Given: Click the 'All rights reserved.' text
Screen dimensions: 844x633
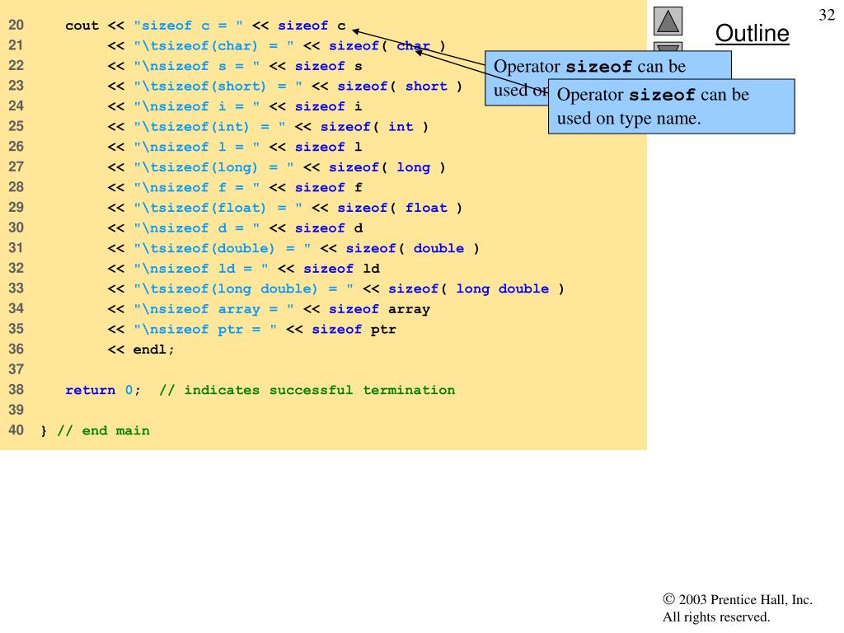Looking at the screenshot, I should tap(716, 617).
